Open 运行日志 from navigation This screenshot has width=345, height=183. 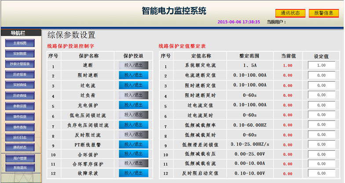20,137
